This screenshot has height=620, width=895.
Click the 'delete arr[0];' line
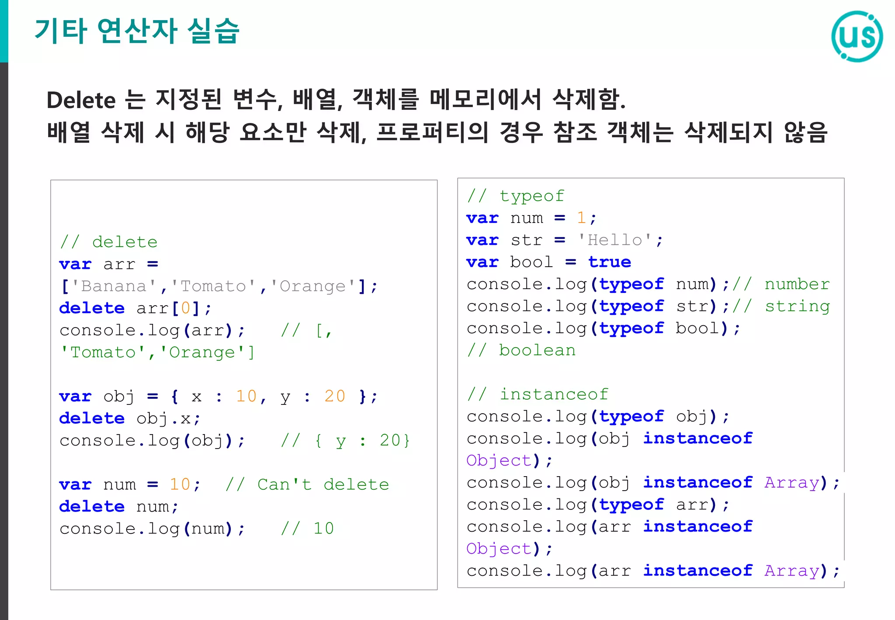[135, 308]
